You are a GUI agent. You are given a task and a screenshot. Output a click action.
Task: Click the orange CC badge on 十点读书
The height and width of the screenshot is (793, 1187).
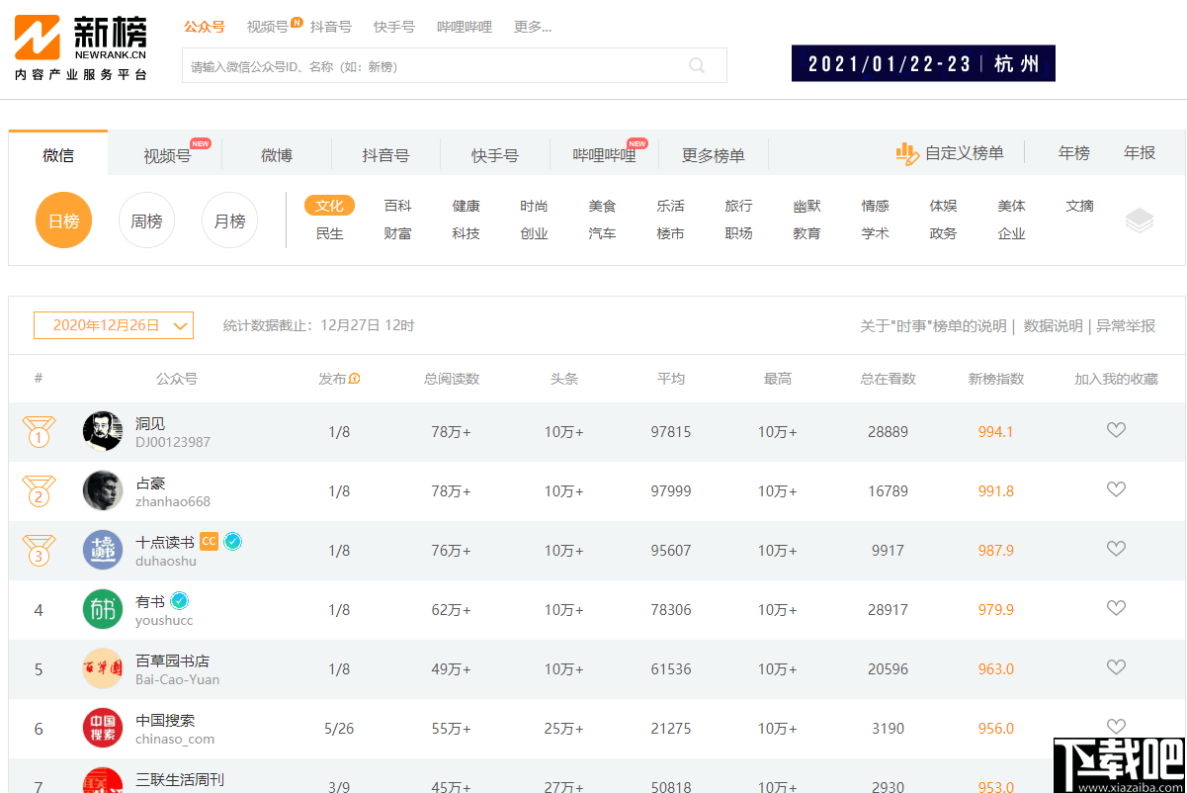[209, 541]
